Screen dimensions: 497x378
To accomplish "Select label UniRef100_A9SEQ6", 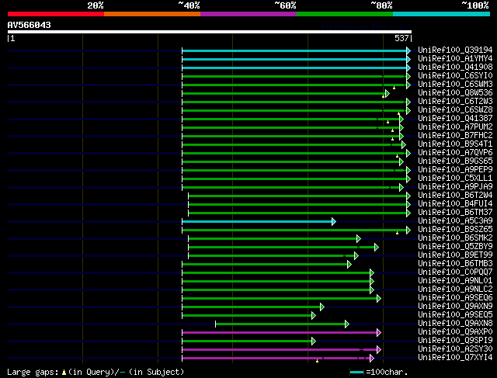I will [455, 298].
